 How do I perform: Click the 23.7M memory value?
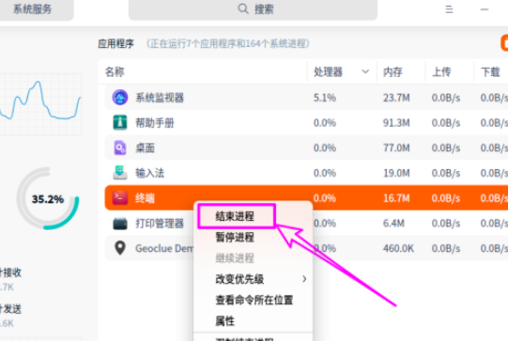click(396, 98)
